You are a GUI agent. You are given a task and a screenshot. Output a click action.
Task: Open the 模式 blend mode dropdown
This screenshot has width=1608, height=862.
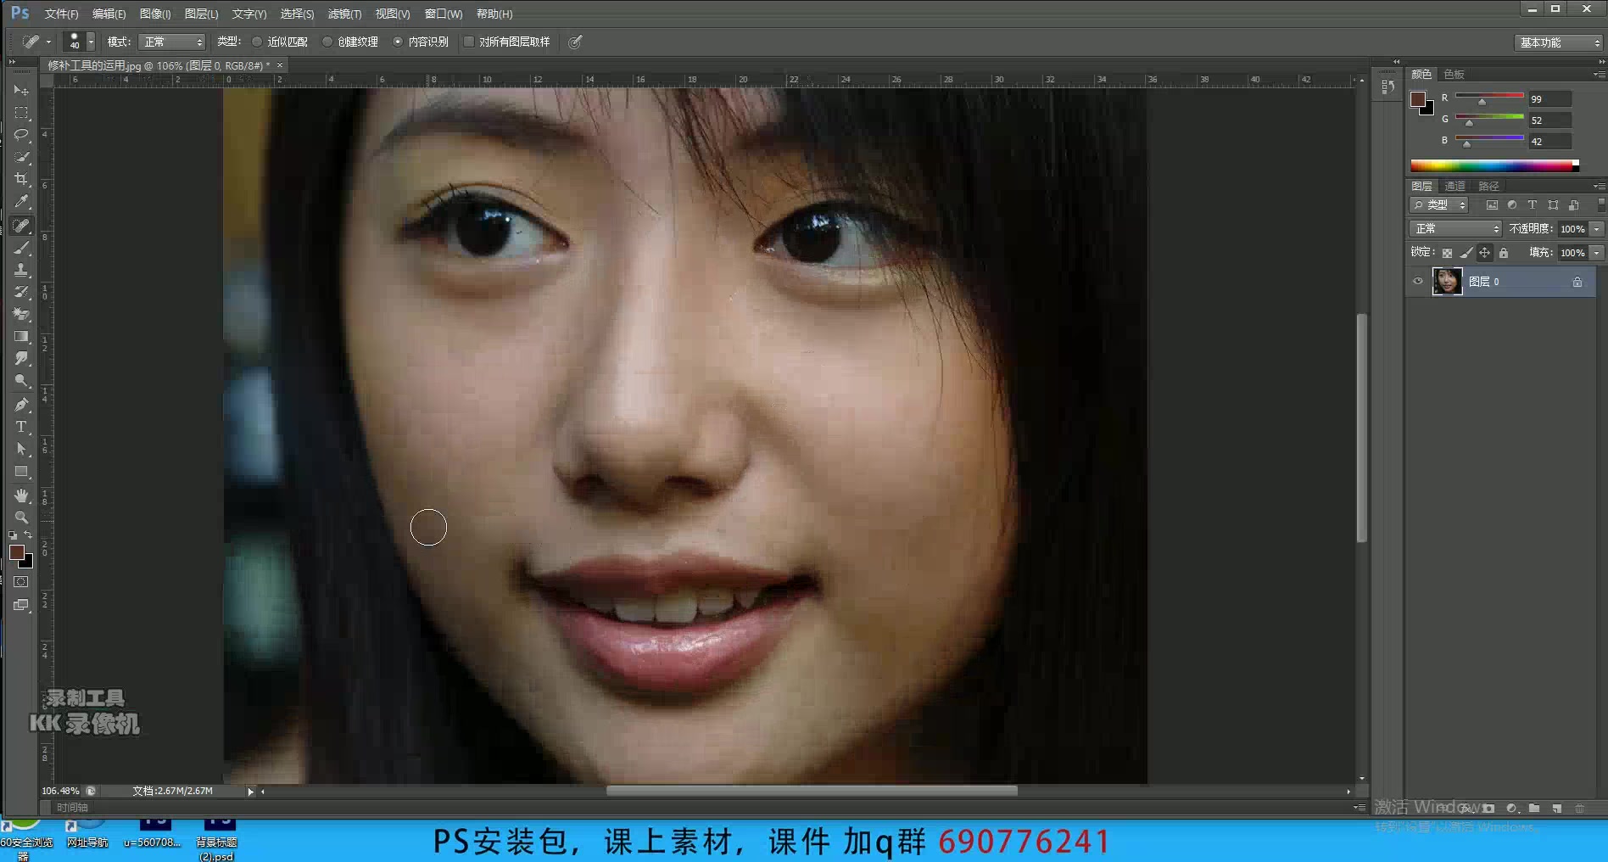pos(172,42)
